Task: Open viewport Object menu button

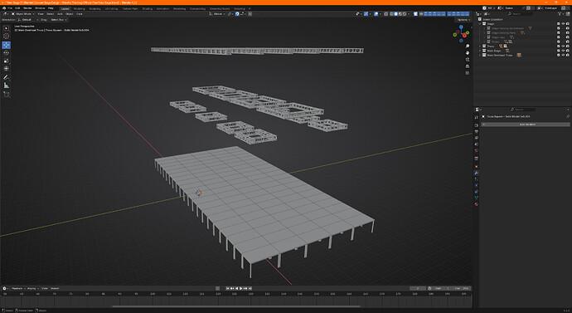Action: pos(70,14)
